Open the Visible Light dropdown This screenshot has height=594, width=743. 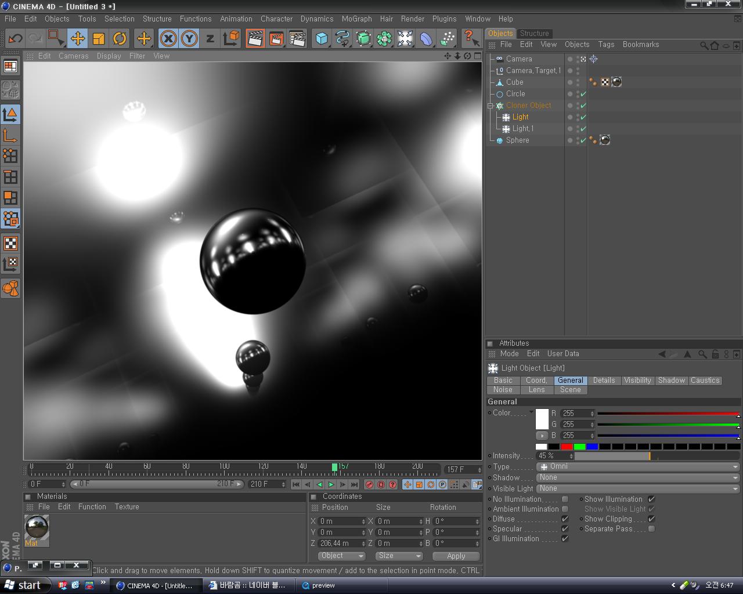pyautogui.click(x=638, y=488)
